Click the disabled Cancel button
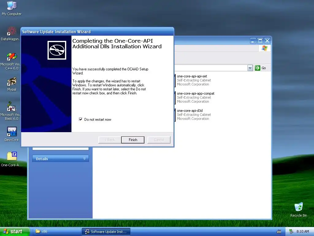314x236 pixels. pos(159,140)
